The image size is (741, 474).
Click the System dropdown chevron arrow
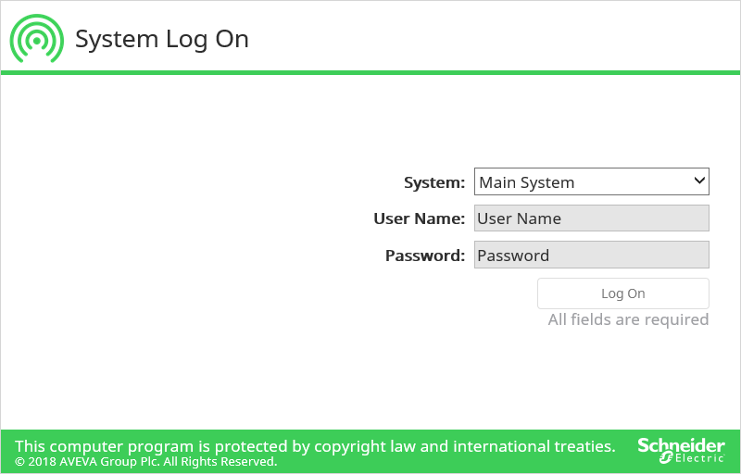coord(699,181)
